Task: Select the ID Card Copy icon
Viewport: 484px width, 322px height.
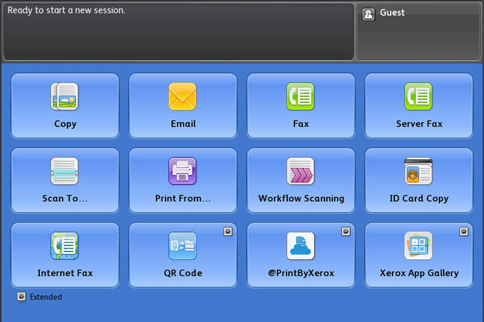Action: coord(419,171)
